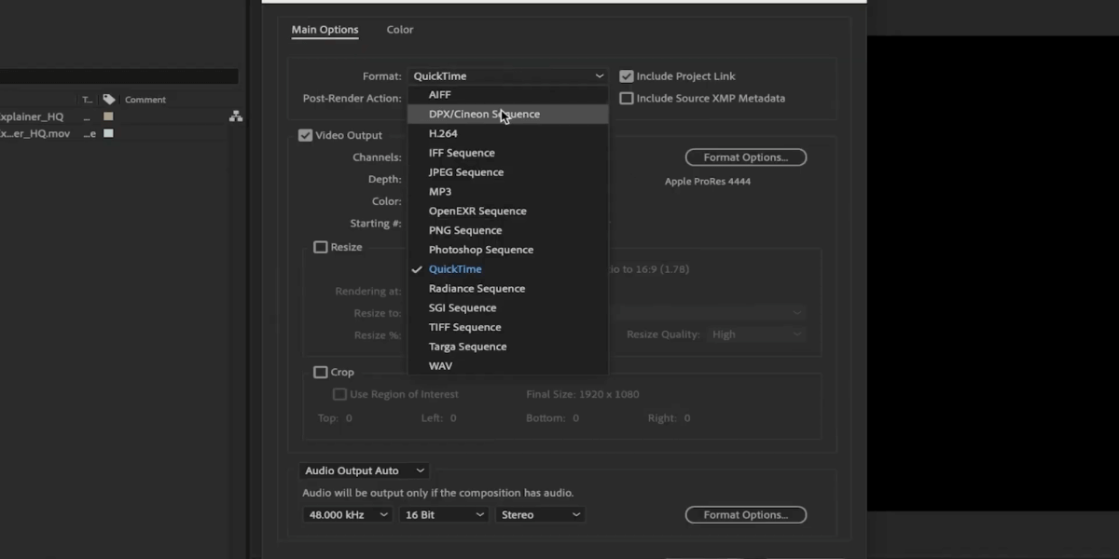Screen dimensions: 1119x559
Task: Enable the Crop checkbox
Action: tap(321, 372)
